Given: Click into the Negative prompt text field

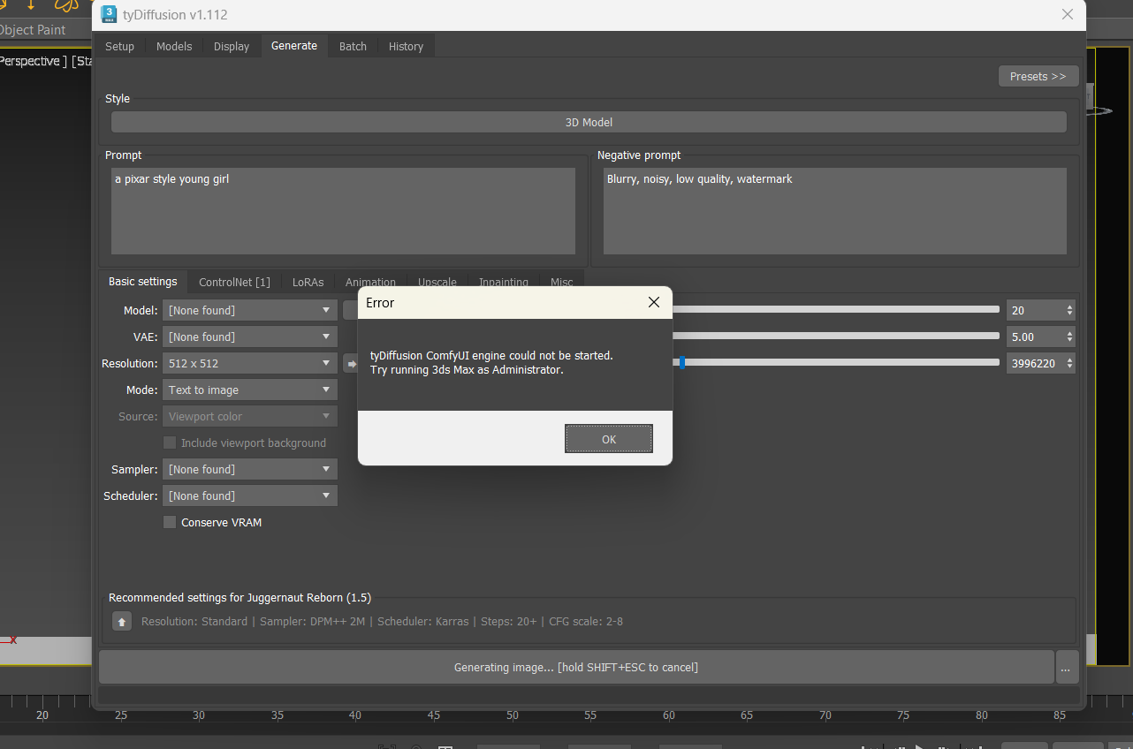Looking at the screenshot, I should coord(834,210).
